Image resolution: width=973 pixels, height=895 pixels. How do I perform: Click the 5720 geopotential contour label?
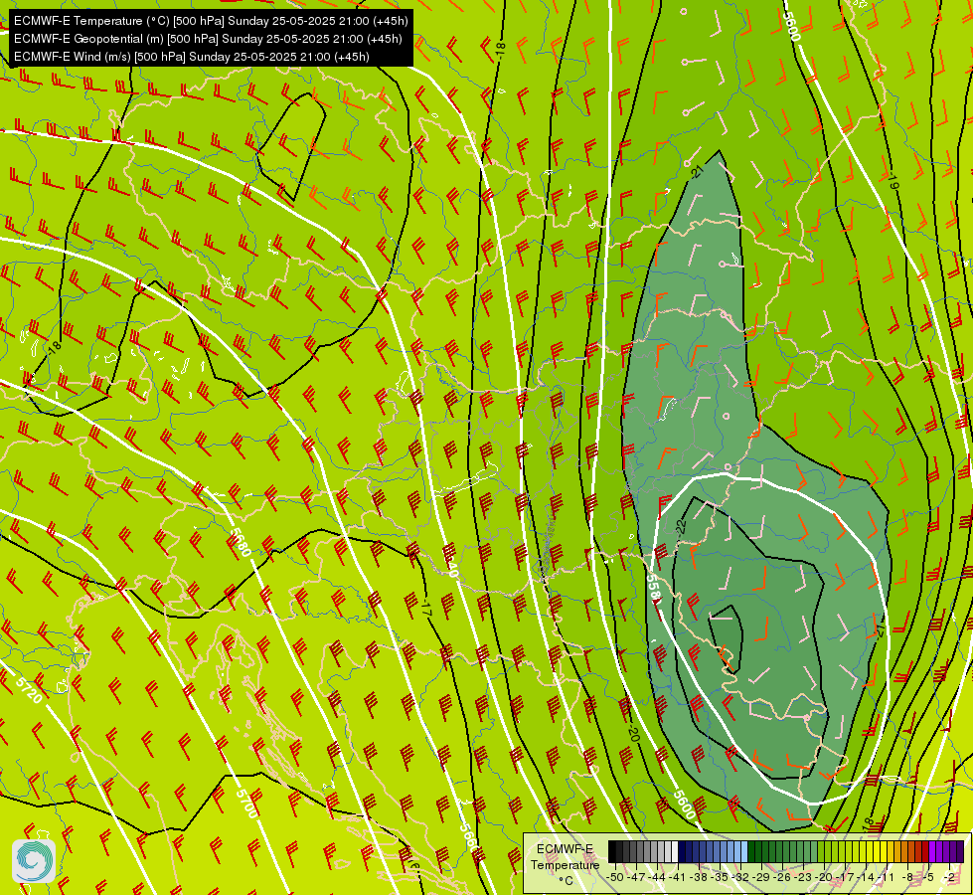coord(28,689)
